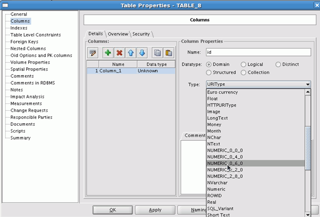This screenshot has width=320, height=217.
Task: Move column down with the down arrow
Action: point(142,53)
